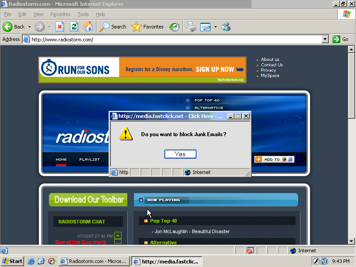This screenshot has height=267, width=356.
Task: Click the 9:43 PM taskbar clock
Action: [341, 261]
